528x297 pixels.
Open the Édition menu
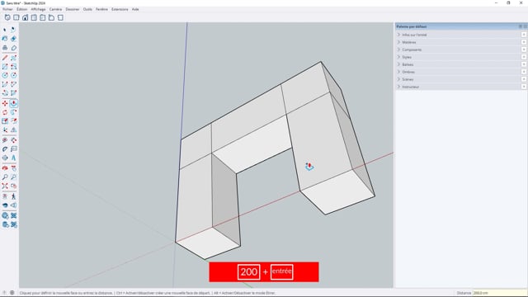(22, 9)
